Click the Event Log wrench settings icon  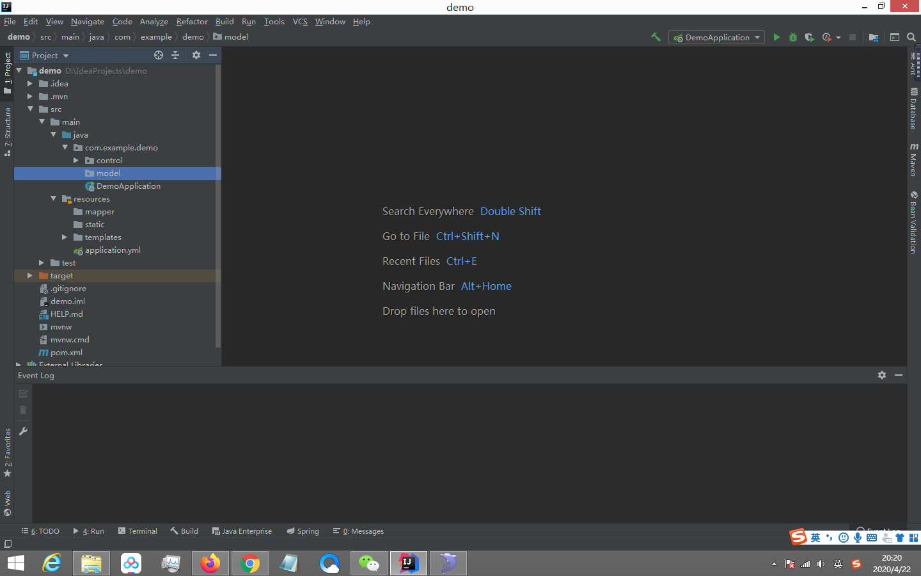(23, 431)
